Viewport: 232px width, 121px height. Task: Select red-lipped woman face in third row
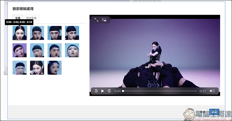(37, 68)
